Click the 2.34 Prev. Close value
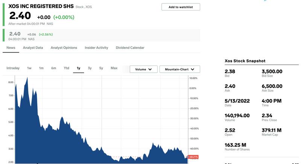Image resolution: width=301 pixels, height=164 pixels. 267,116
